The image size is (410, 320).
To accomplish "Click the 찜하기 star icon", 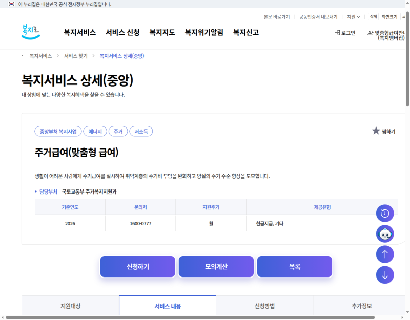I will pyautogui.click(x=376, y=131).
